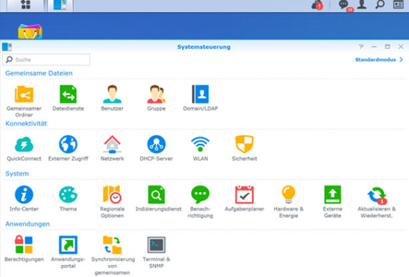Click the help question mark button
The width and height of the screenshot is (409, 277).
[x=361, y=47]
